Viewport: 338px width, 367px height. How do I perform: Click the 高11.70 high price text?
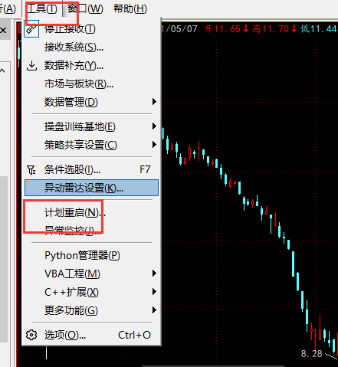pos(274,29)
